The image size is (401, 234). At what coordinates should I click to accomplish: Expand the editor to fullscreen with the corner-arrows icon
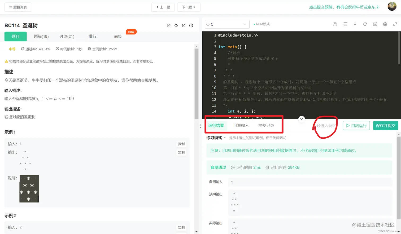(x=395, y=24)
